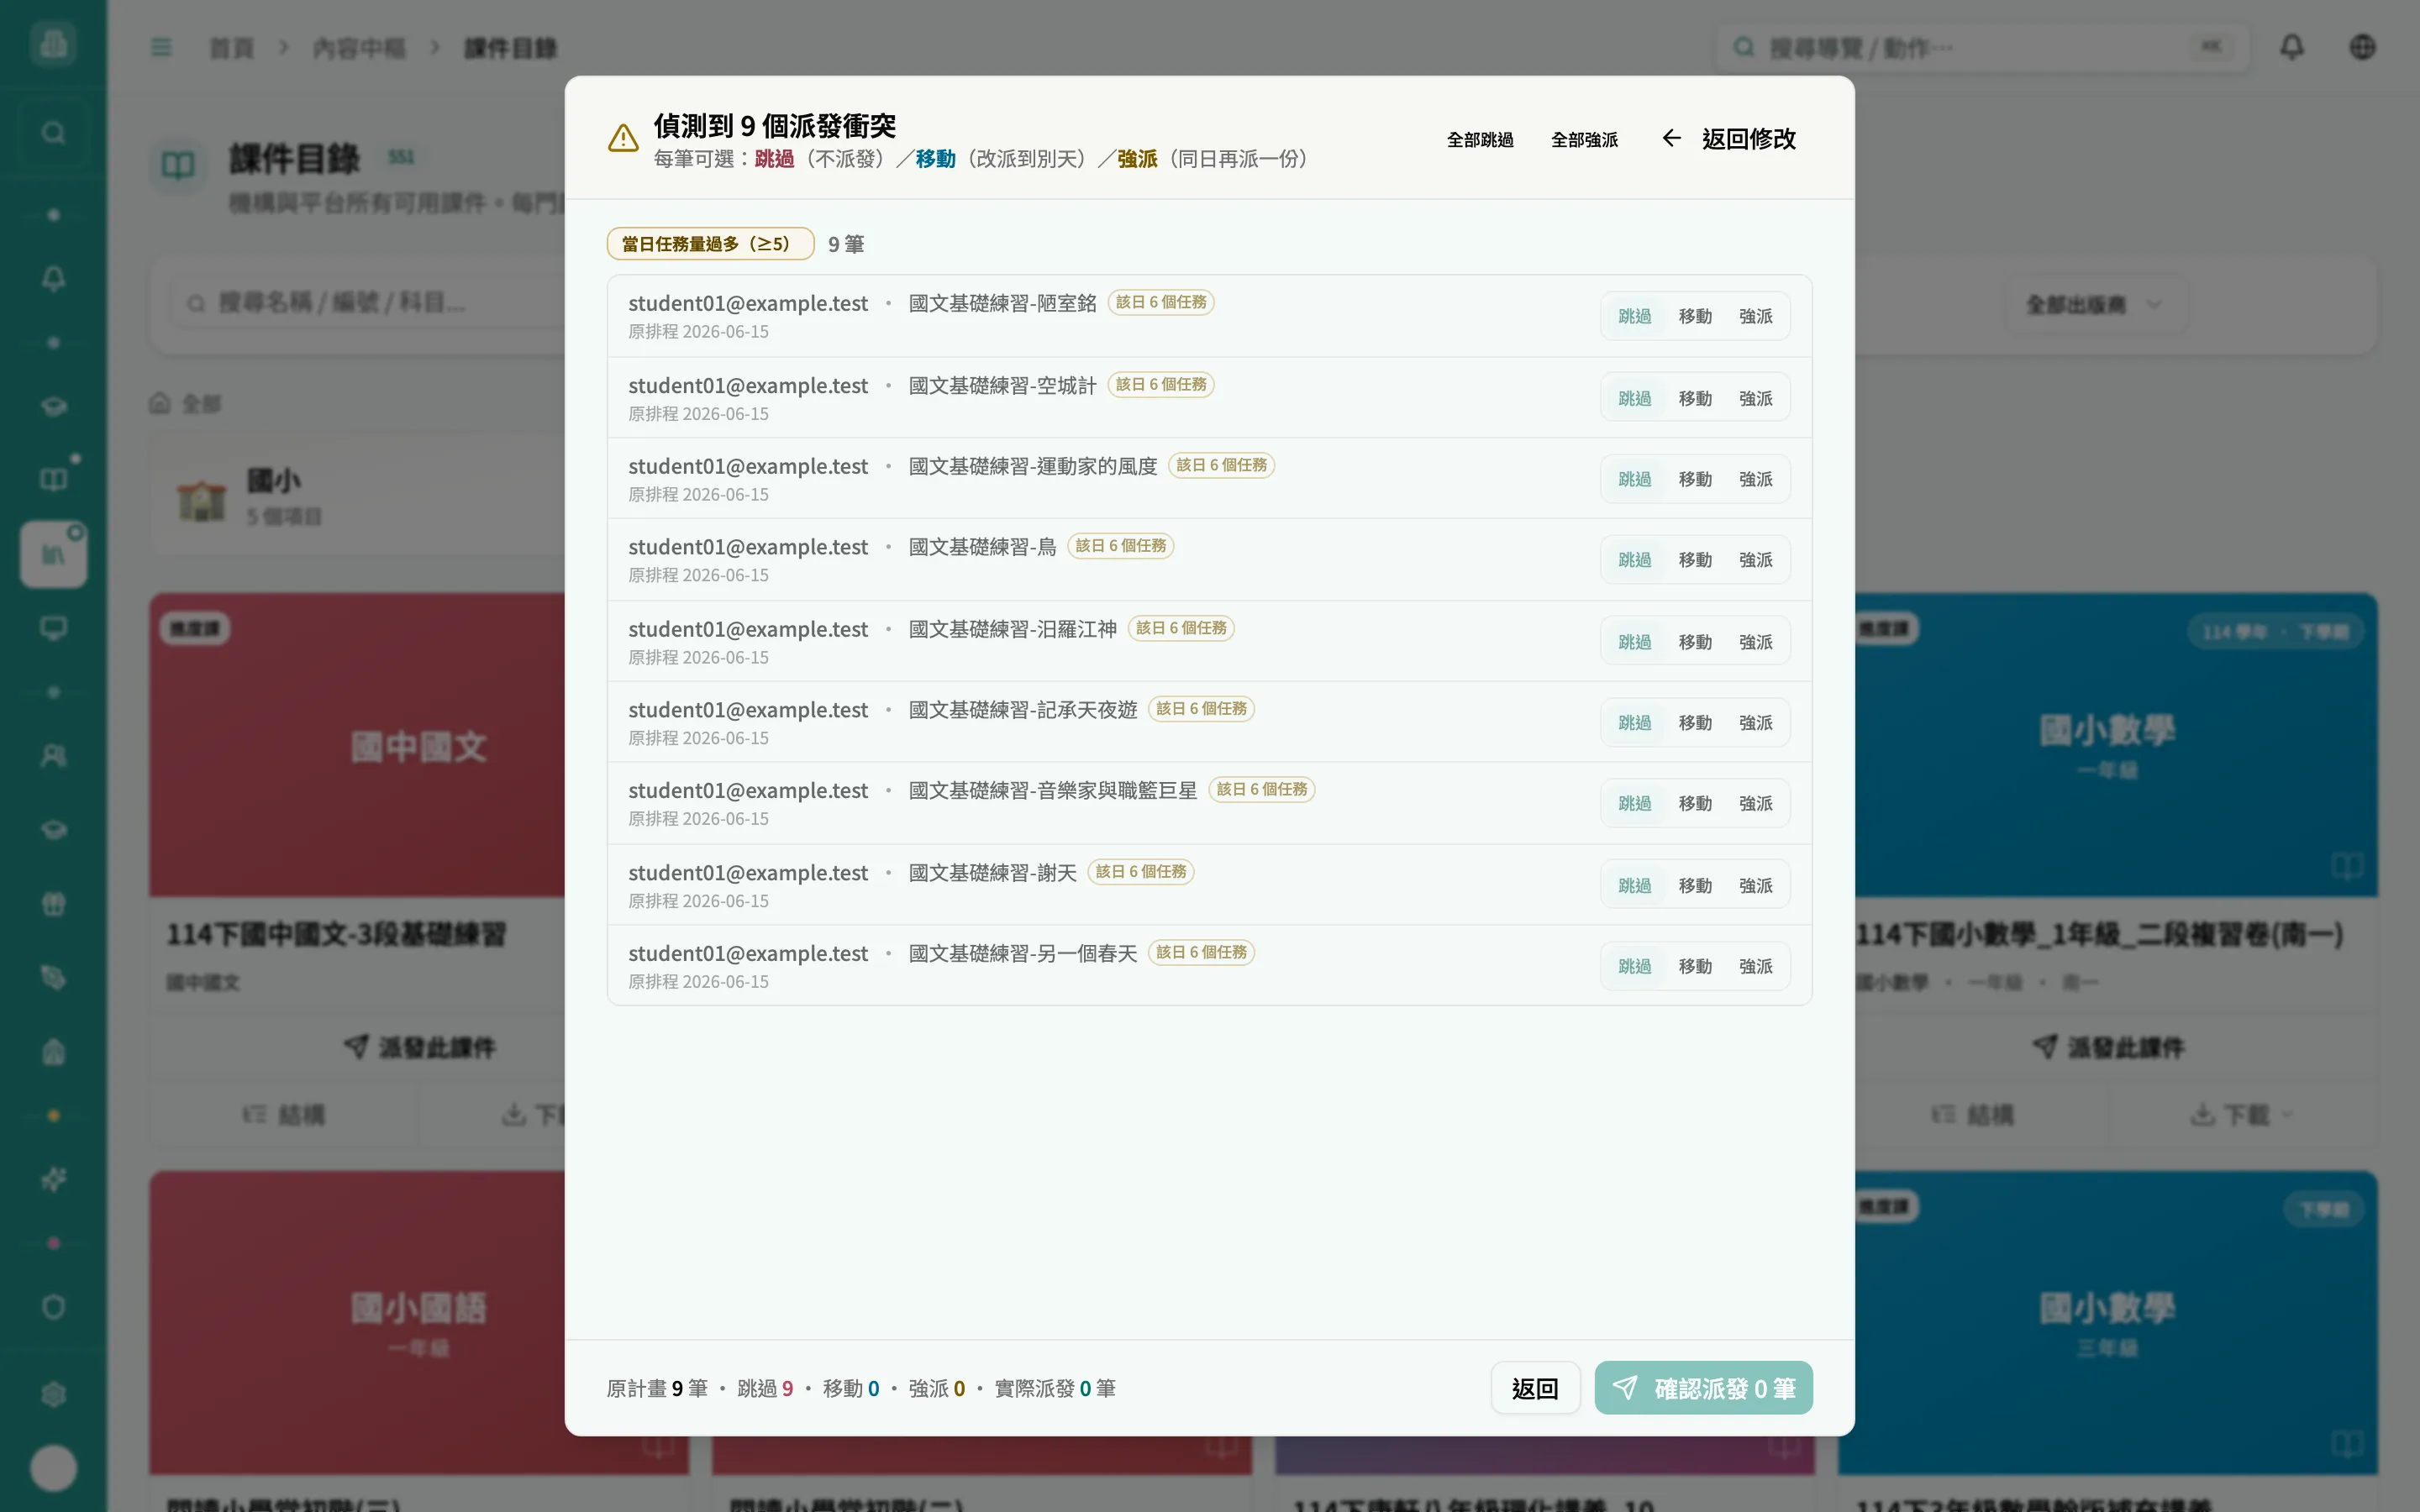Click 該日 6 個任務 badge on 陋室銘 row
Viewport: 2420px width, 1512px height.
[1160, 302]
